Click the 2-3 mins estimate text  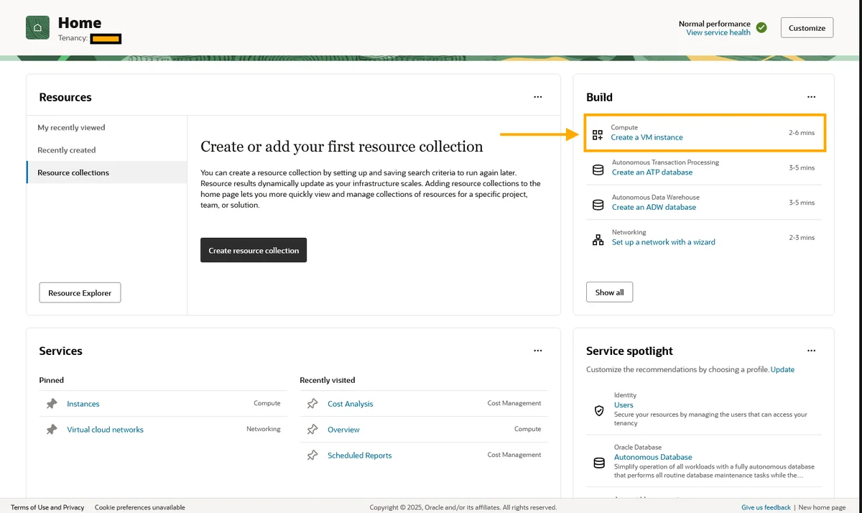tap(802, 237)
